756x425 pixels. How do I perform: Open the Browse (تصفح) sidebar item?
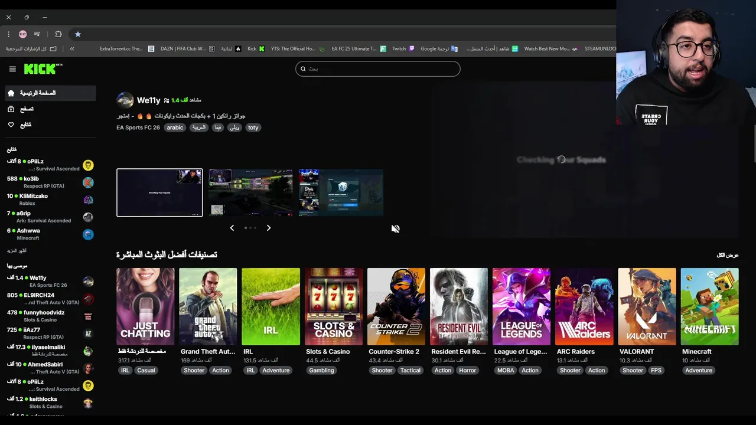50,109
